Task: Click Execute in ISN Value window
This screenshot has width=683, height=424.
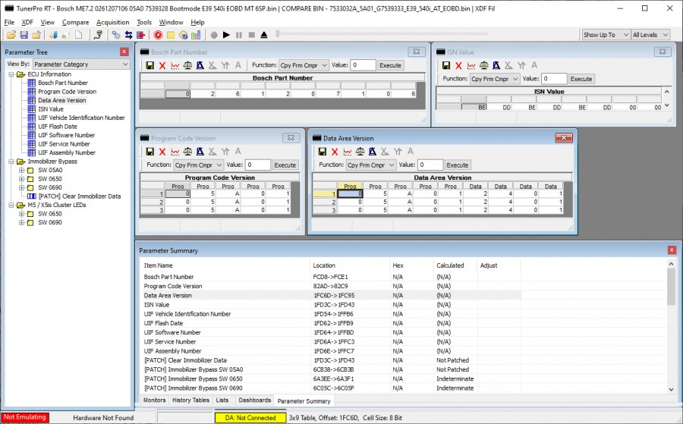Action: (581, 79)
